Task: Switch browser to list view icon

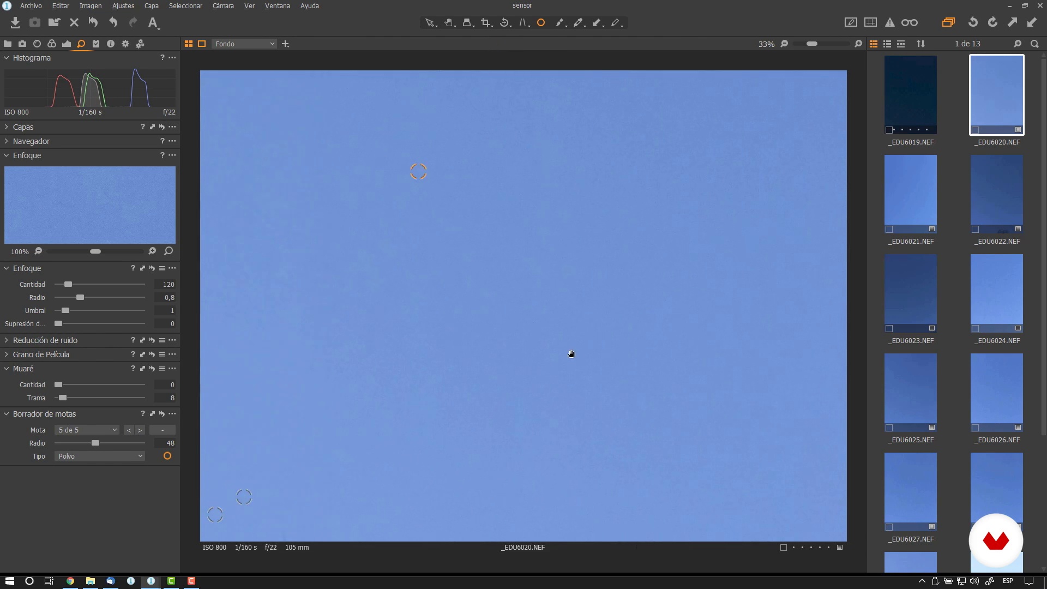Action: (887, 44)
